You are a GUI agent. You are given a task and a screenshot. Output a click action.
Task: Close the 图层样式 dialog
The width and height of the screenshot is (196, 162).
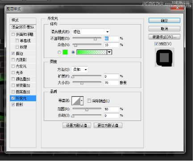click(177, 8)
